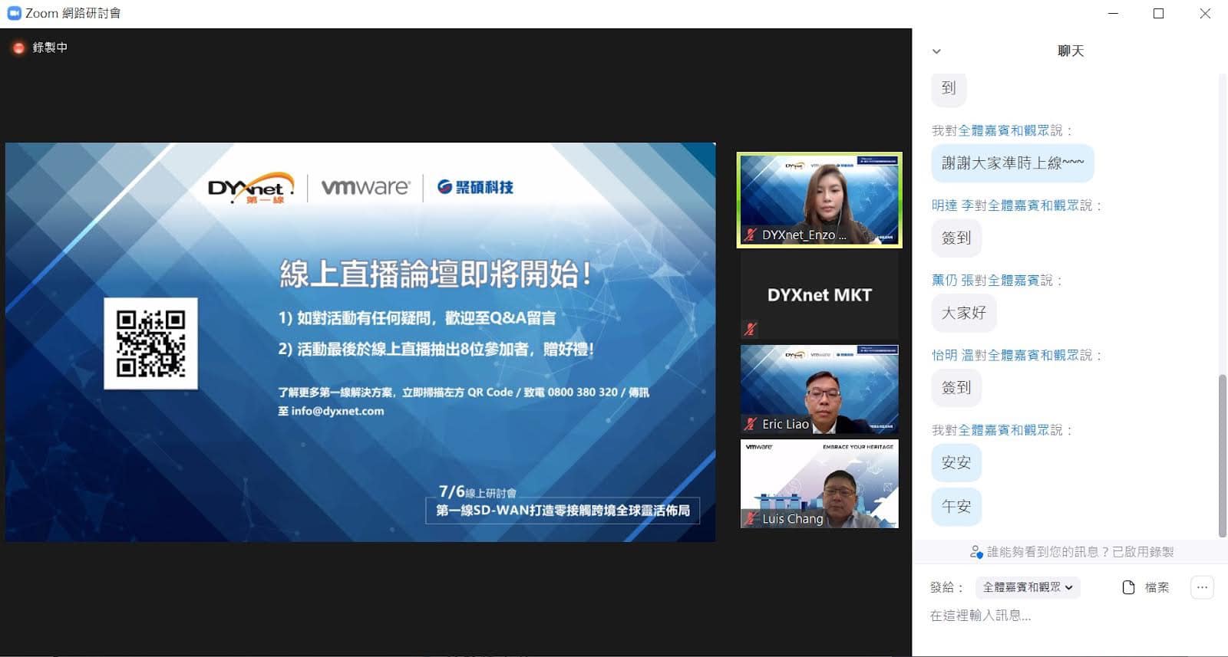The image size is (1228, 657).
Task: Select the DYXnet MKT participant tile
Action: coord(819,295)
